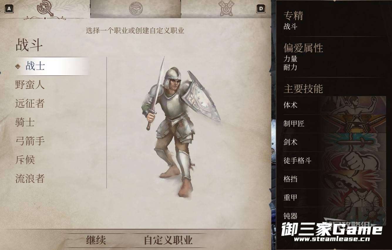The height and width of the screenshot is (250, 392).
Task: Select the combat axe tab icon
Action: tap(45, 8)
